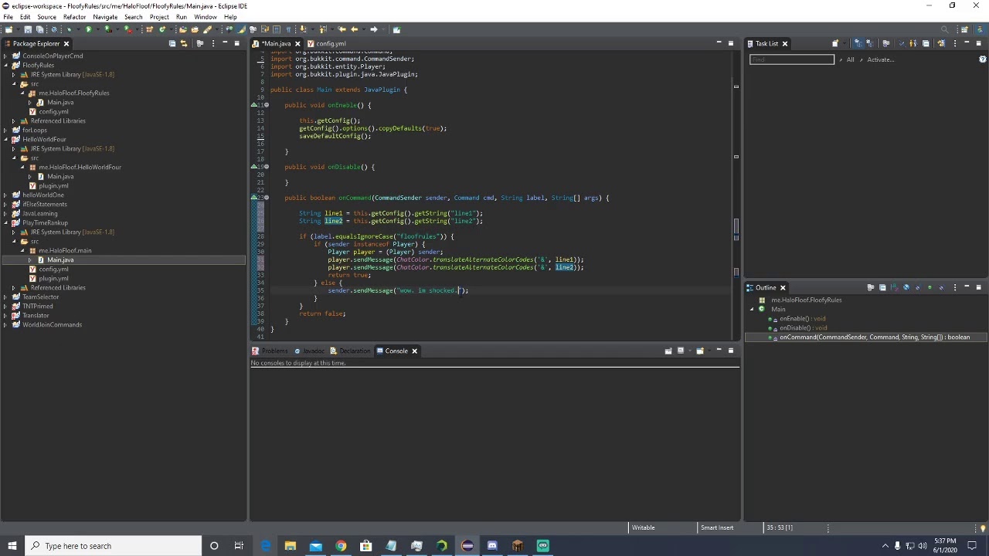Click Task View icon on taskbar
This screenshot has width=989, height=556.
tap(240, 546)
